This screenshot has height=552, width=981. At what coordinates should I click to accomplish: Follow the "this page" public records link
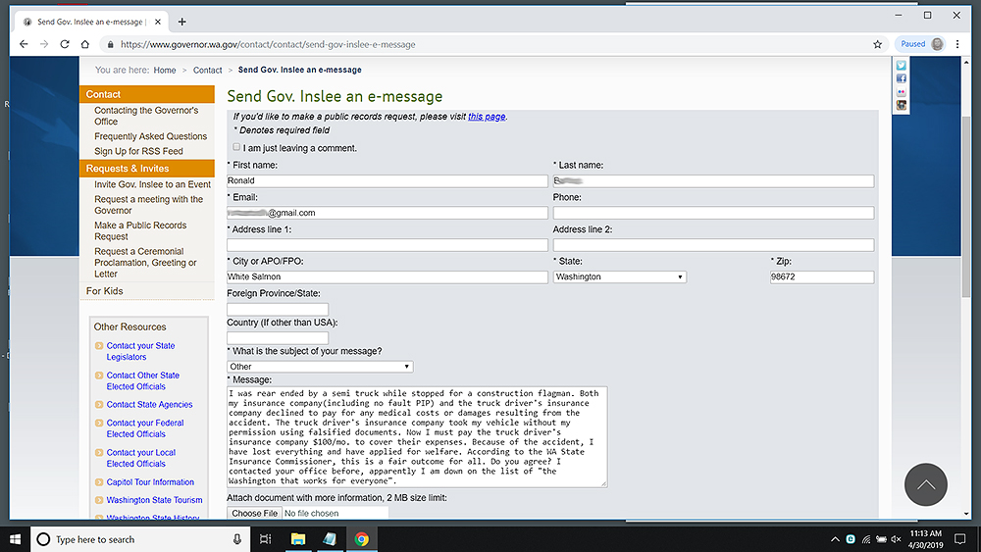click(487, 117)
